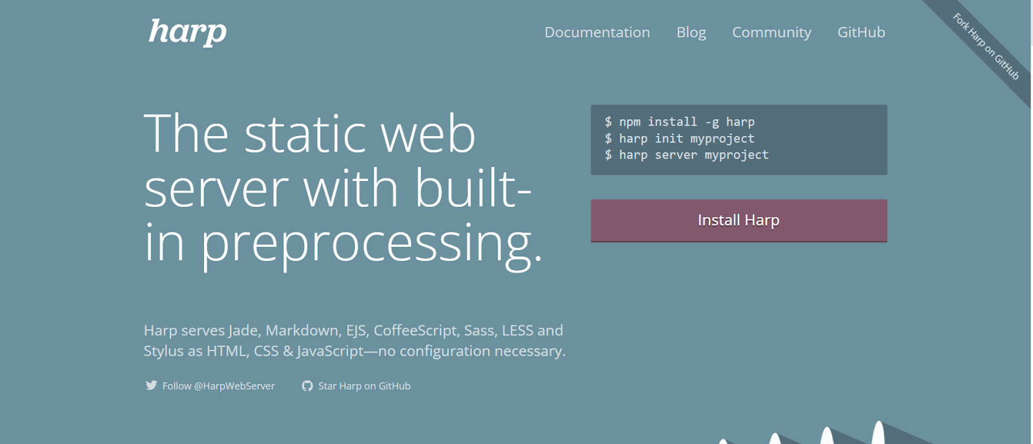Select GitHub in the top navigation
Image resolution: width=1033 pixels, height=444 pixels.
[x=861, y=32]
